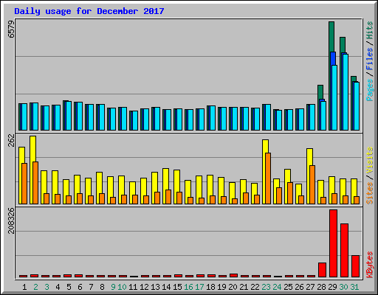Click day 20 on the x-axis
The width and height of the screenshot is (378, 295).
[233, 287]
